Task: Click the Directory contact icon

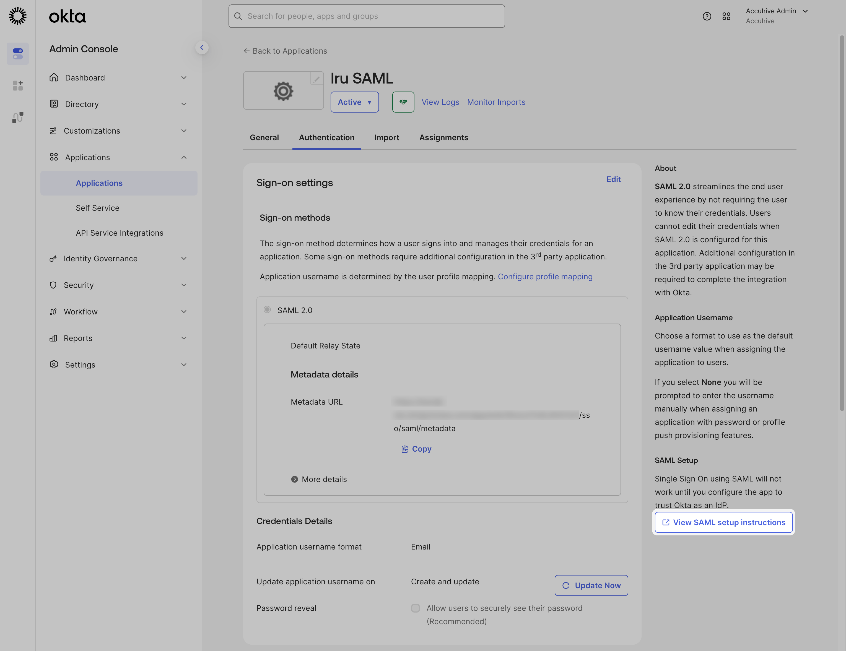Action: point(54,104)
